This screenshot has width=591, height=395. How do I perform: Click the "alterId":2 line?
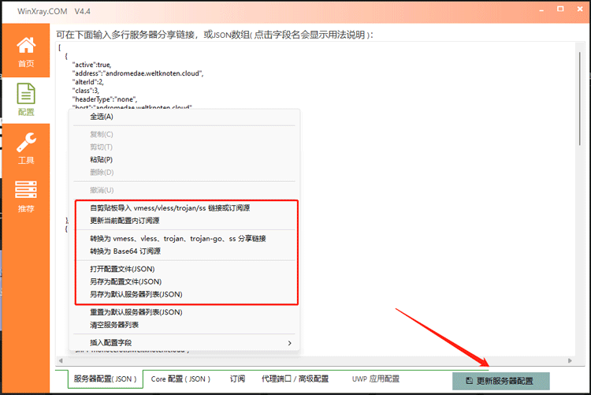point(87,82)
